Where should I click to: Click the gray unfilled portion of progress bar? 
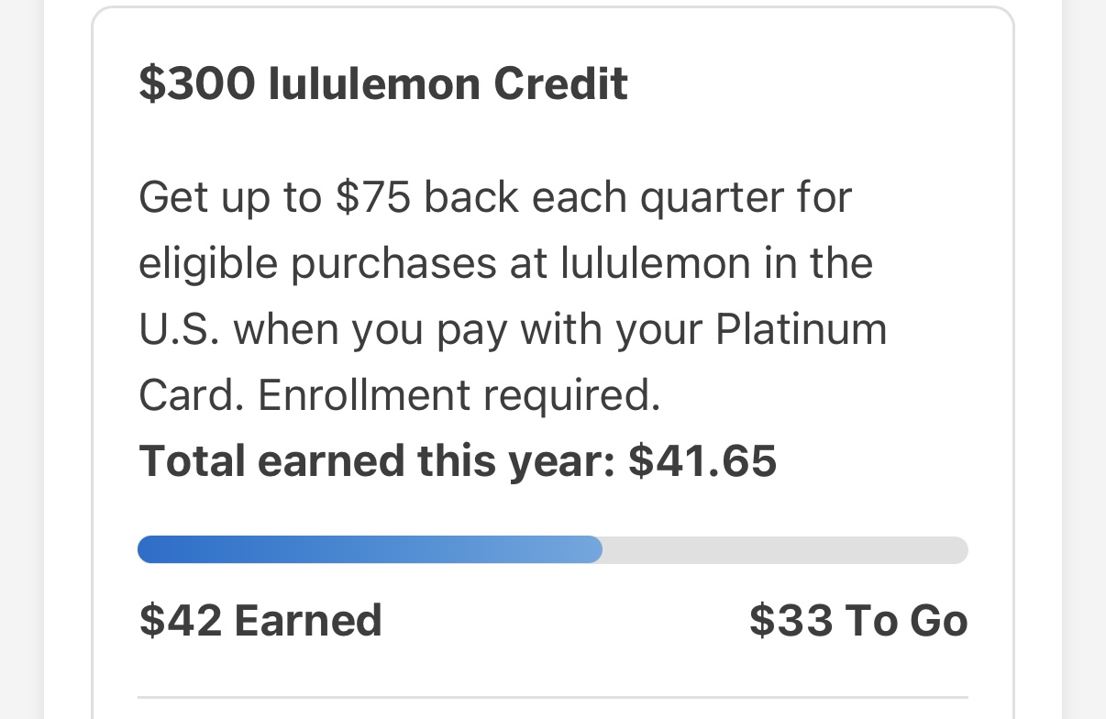tap(784, 549)
